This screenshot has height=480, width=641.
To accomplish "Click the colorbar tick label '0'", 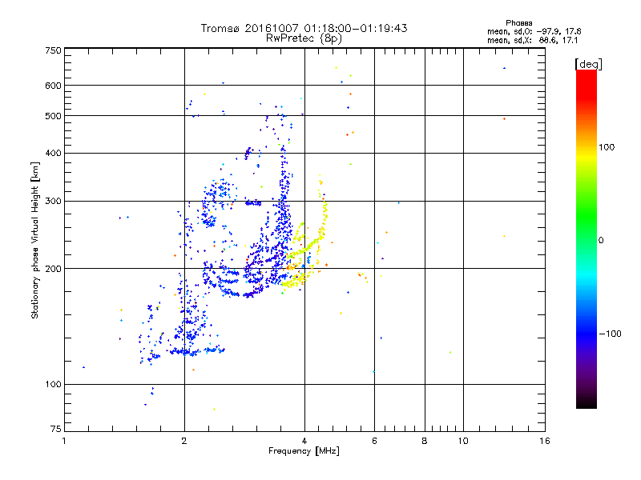I will pos(601,241).
